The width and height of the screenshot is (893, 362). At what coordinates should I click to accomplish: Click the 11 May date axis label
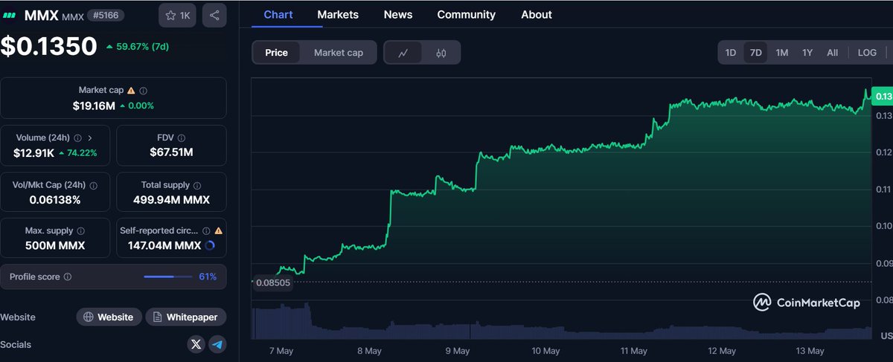click(634, 351)
